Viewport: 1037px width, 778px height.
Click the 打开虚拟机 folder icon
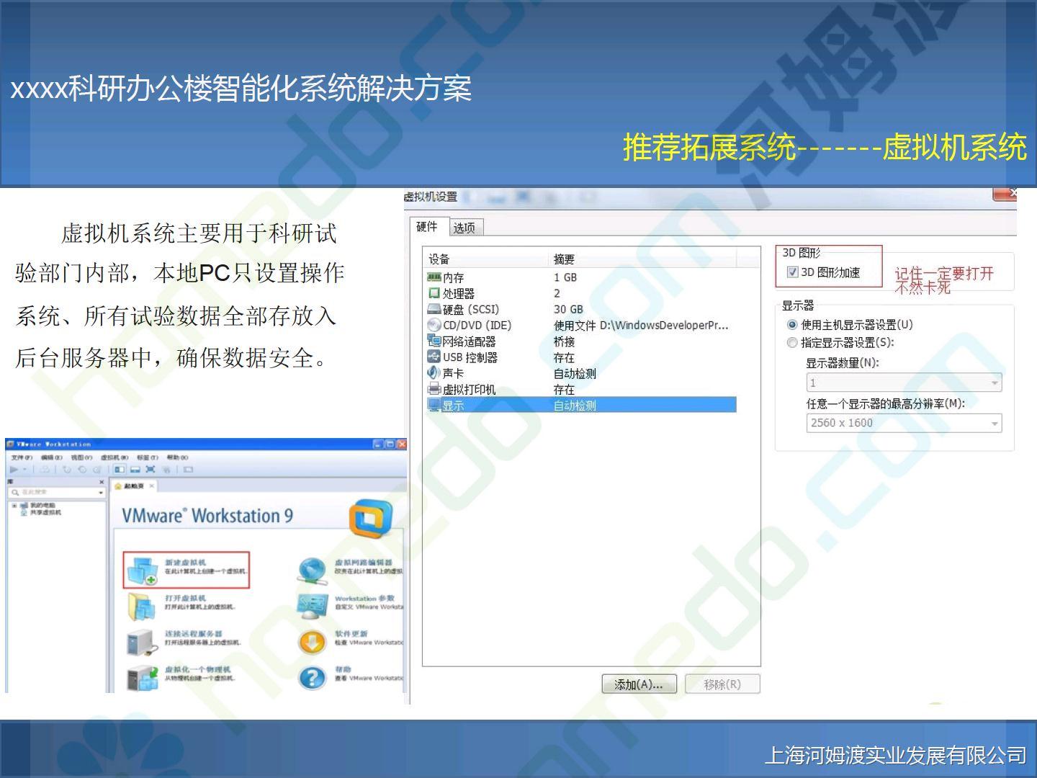point(142,607)
